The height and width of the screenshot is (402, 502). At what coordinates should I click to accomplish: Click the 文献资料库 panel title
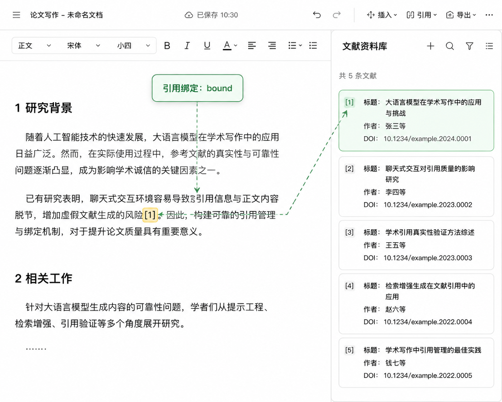pyautogui.click(x=365, y=46)
